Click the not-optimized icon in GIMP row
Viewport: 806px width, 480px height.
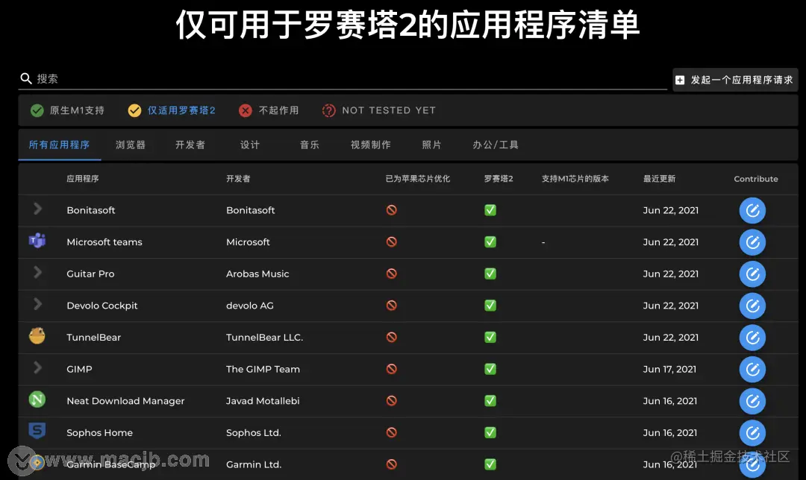click(392, 369)
